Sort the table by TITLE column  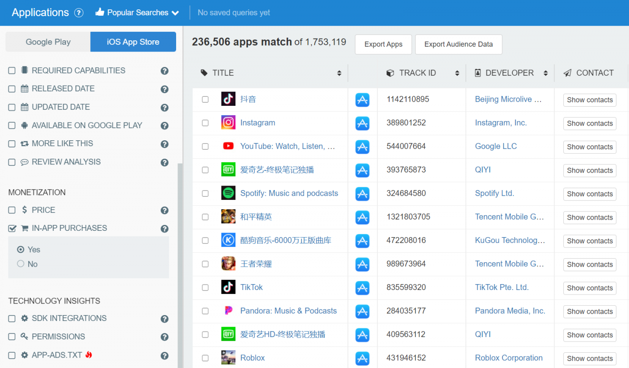(x=339, y=73)
